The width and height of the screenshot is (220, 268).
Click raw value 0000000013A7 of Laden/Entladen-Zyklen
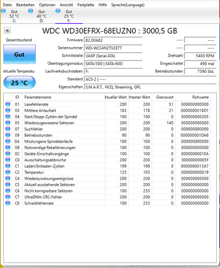pyautogui.click(x=195, y=166)
